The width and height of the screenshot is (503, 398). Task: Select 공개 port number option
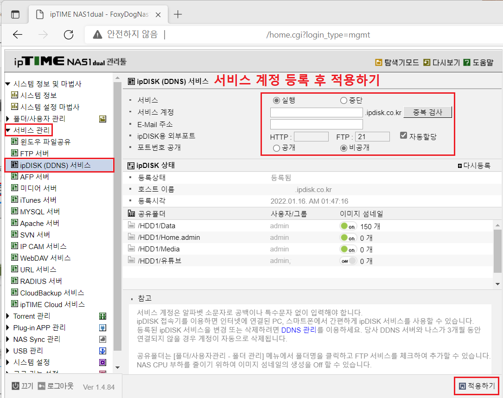276,148
